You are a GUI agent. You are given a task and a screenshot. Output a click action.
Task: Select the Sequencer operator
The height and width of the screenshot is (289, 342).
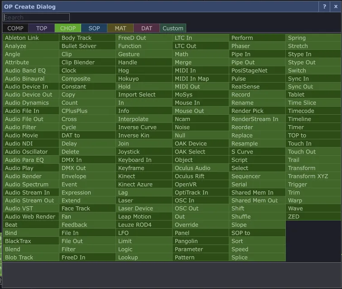(257, 176)
